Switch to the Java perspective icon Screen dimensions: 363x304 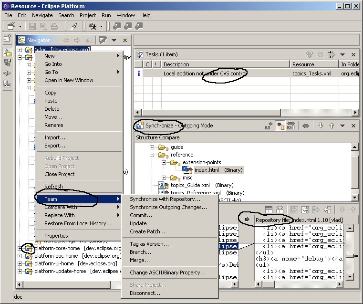pyautogui.click(x=8, y=62)
